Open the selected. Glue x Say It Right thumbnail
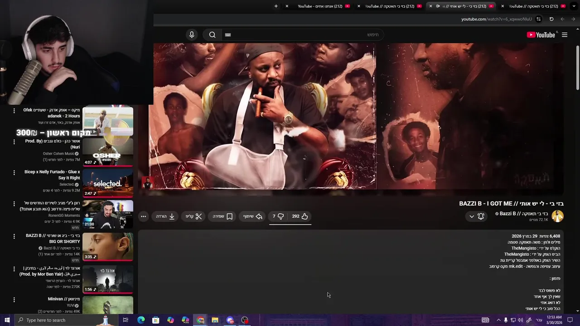 coord(108,183)
